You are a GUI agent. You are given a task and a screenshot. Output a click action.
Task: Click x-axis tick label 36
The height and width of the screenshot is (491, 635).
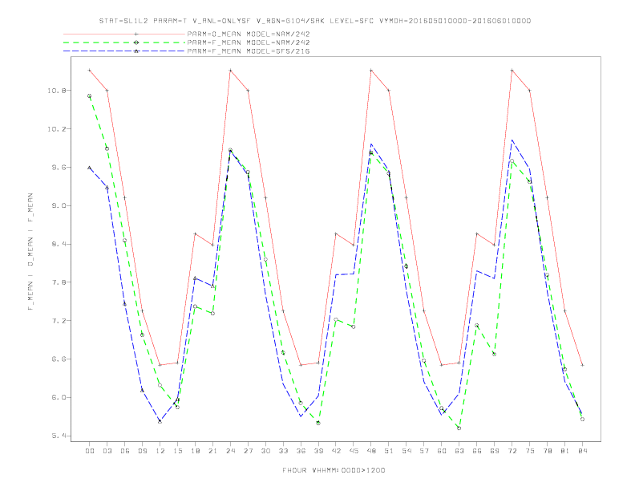(301, 451)
